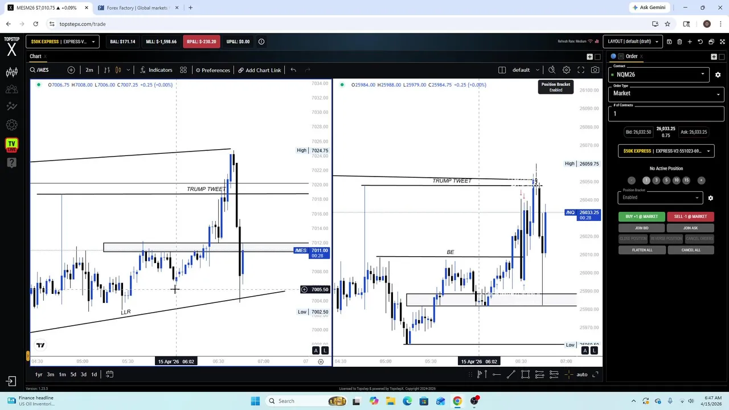The height and width of the screenshot is (410, 729).
Task: Decrease contracts with minus button
Action: click(x=632, y=181)
